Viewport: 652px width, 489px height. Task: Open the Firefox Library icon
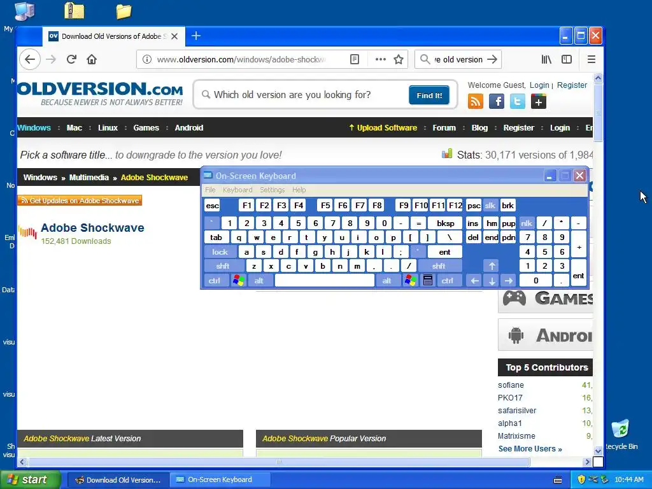(x=546, y=59)
